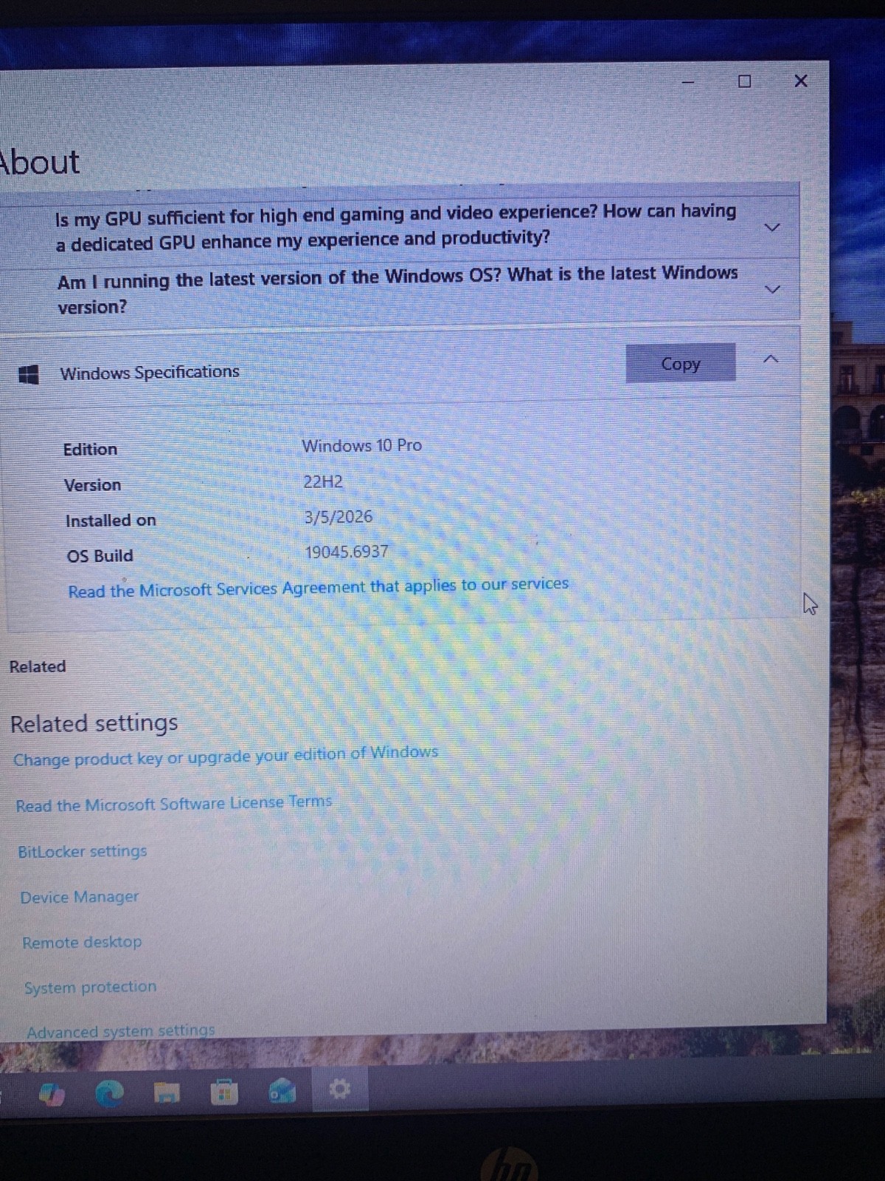Expand the latest Windows version question

tap(772, 289)
